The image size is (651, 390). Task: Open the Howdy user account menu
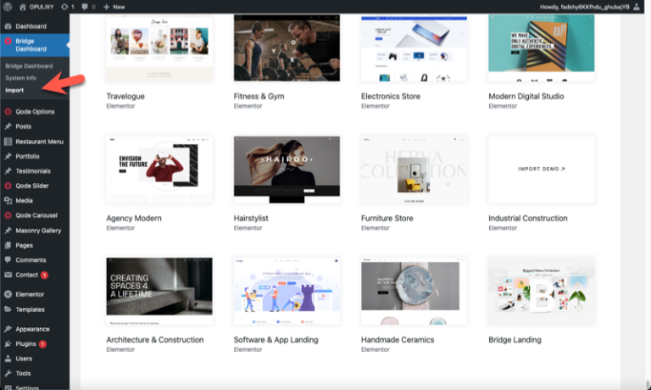coord(593,7)
